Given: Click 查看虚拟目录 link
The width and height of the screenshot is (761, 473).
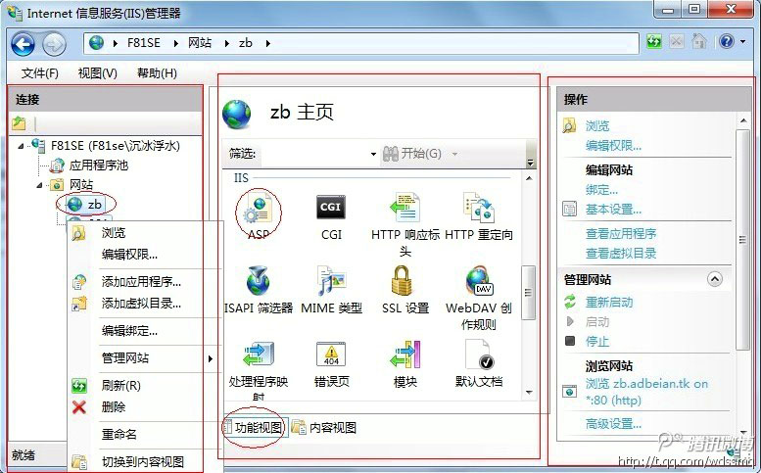Looking at the screenshot, I should click(x=621, y=254).
